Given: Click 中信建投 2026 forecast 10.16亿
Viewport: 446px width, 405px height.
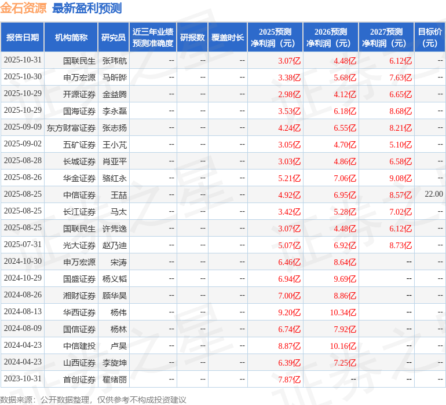Looking at the screenshot, I should [343, 346].
